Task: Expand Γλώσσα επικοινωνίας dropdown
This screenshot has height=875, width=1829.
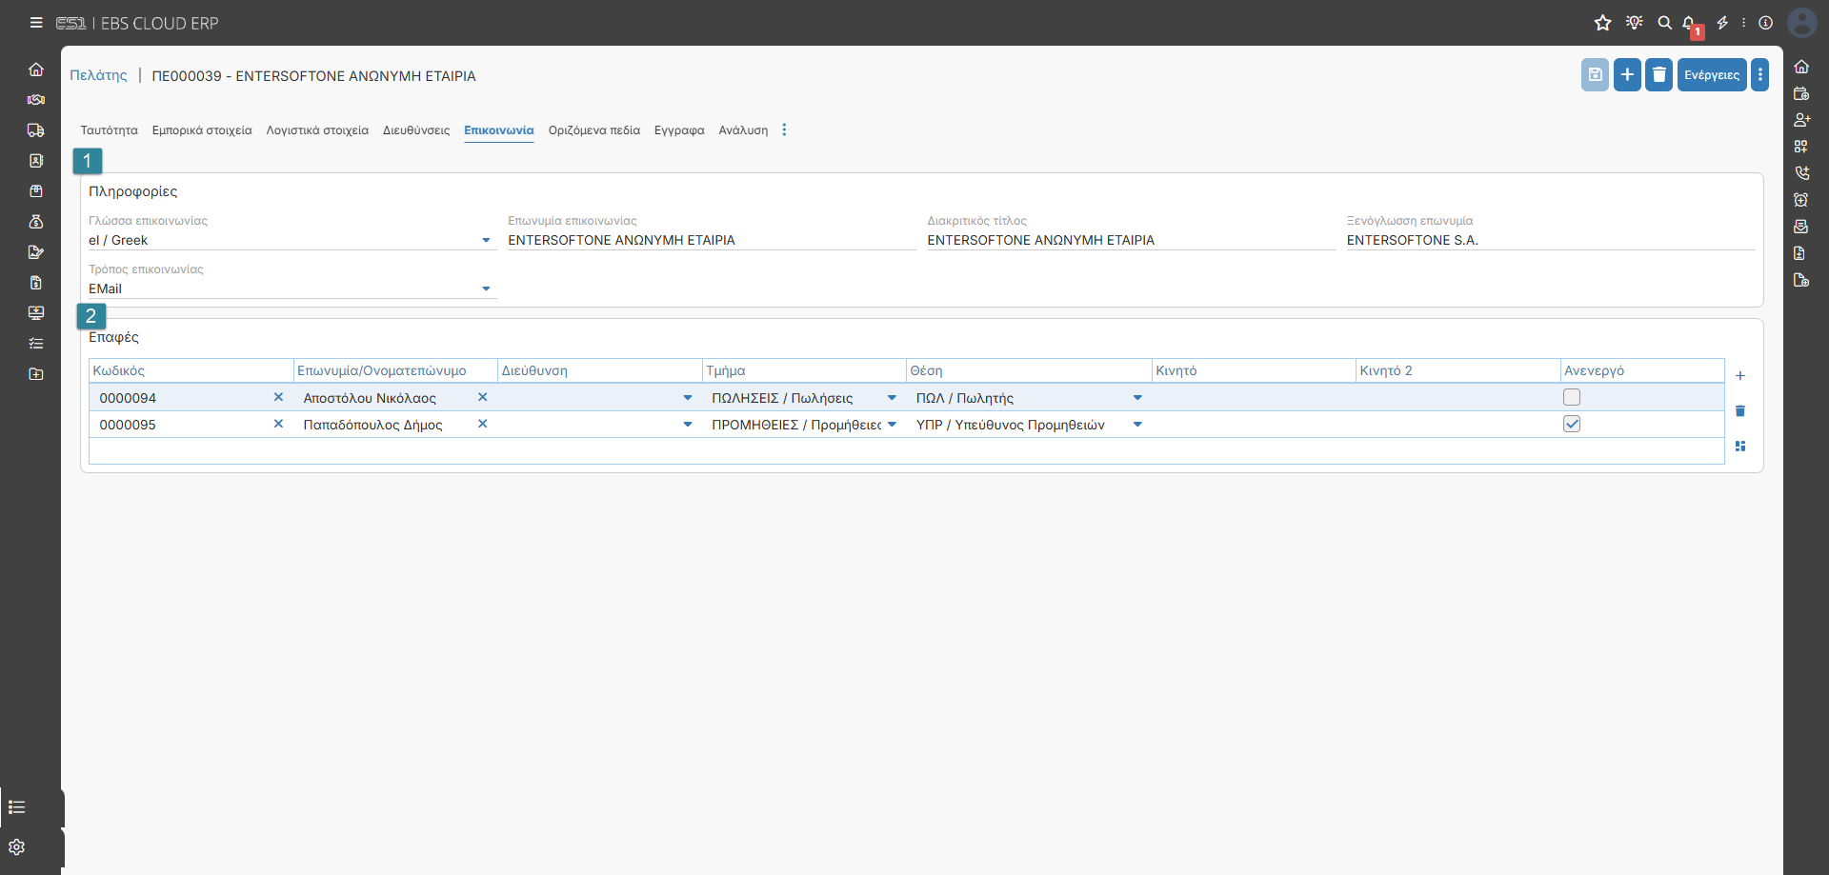Action: [487, 241]
